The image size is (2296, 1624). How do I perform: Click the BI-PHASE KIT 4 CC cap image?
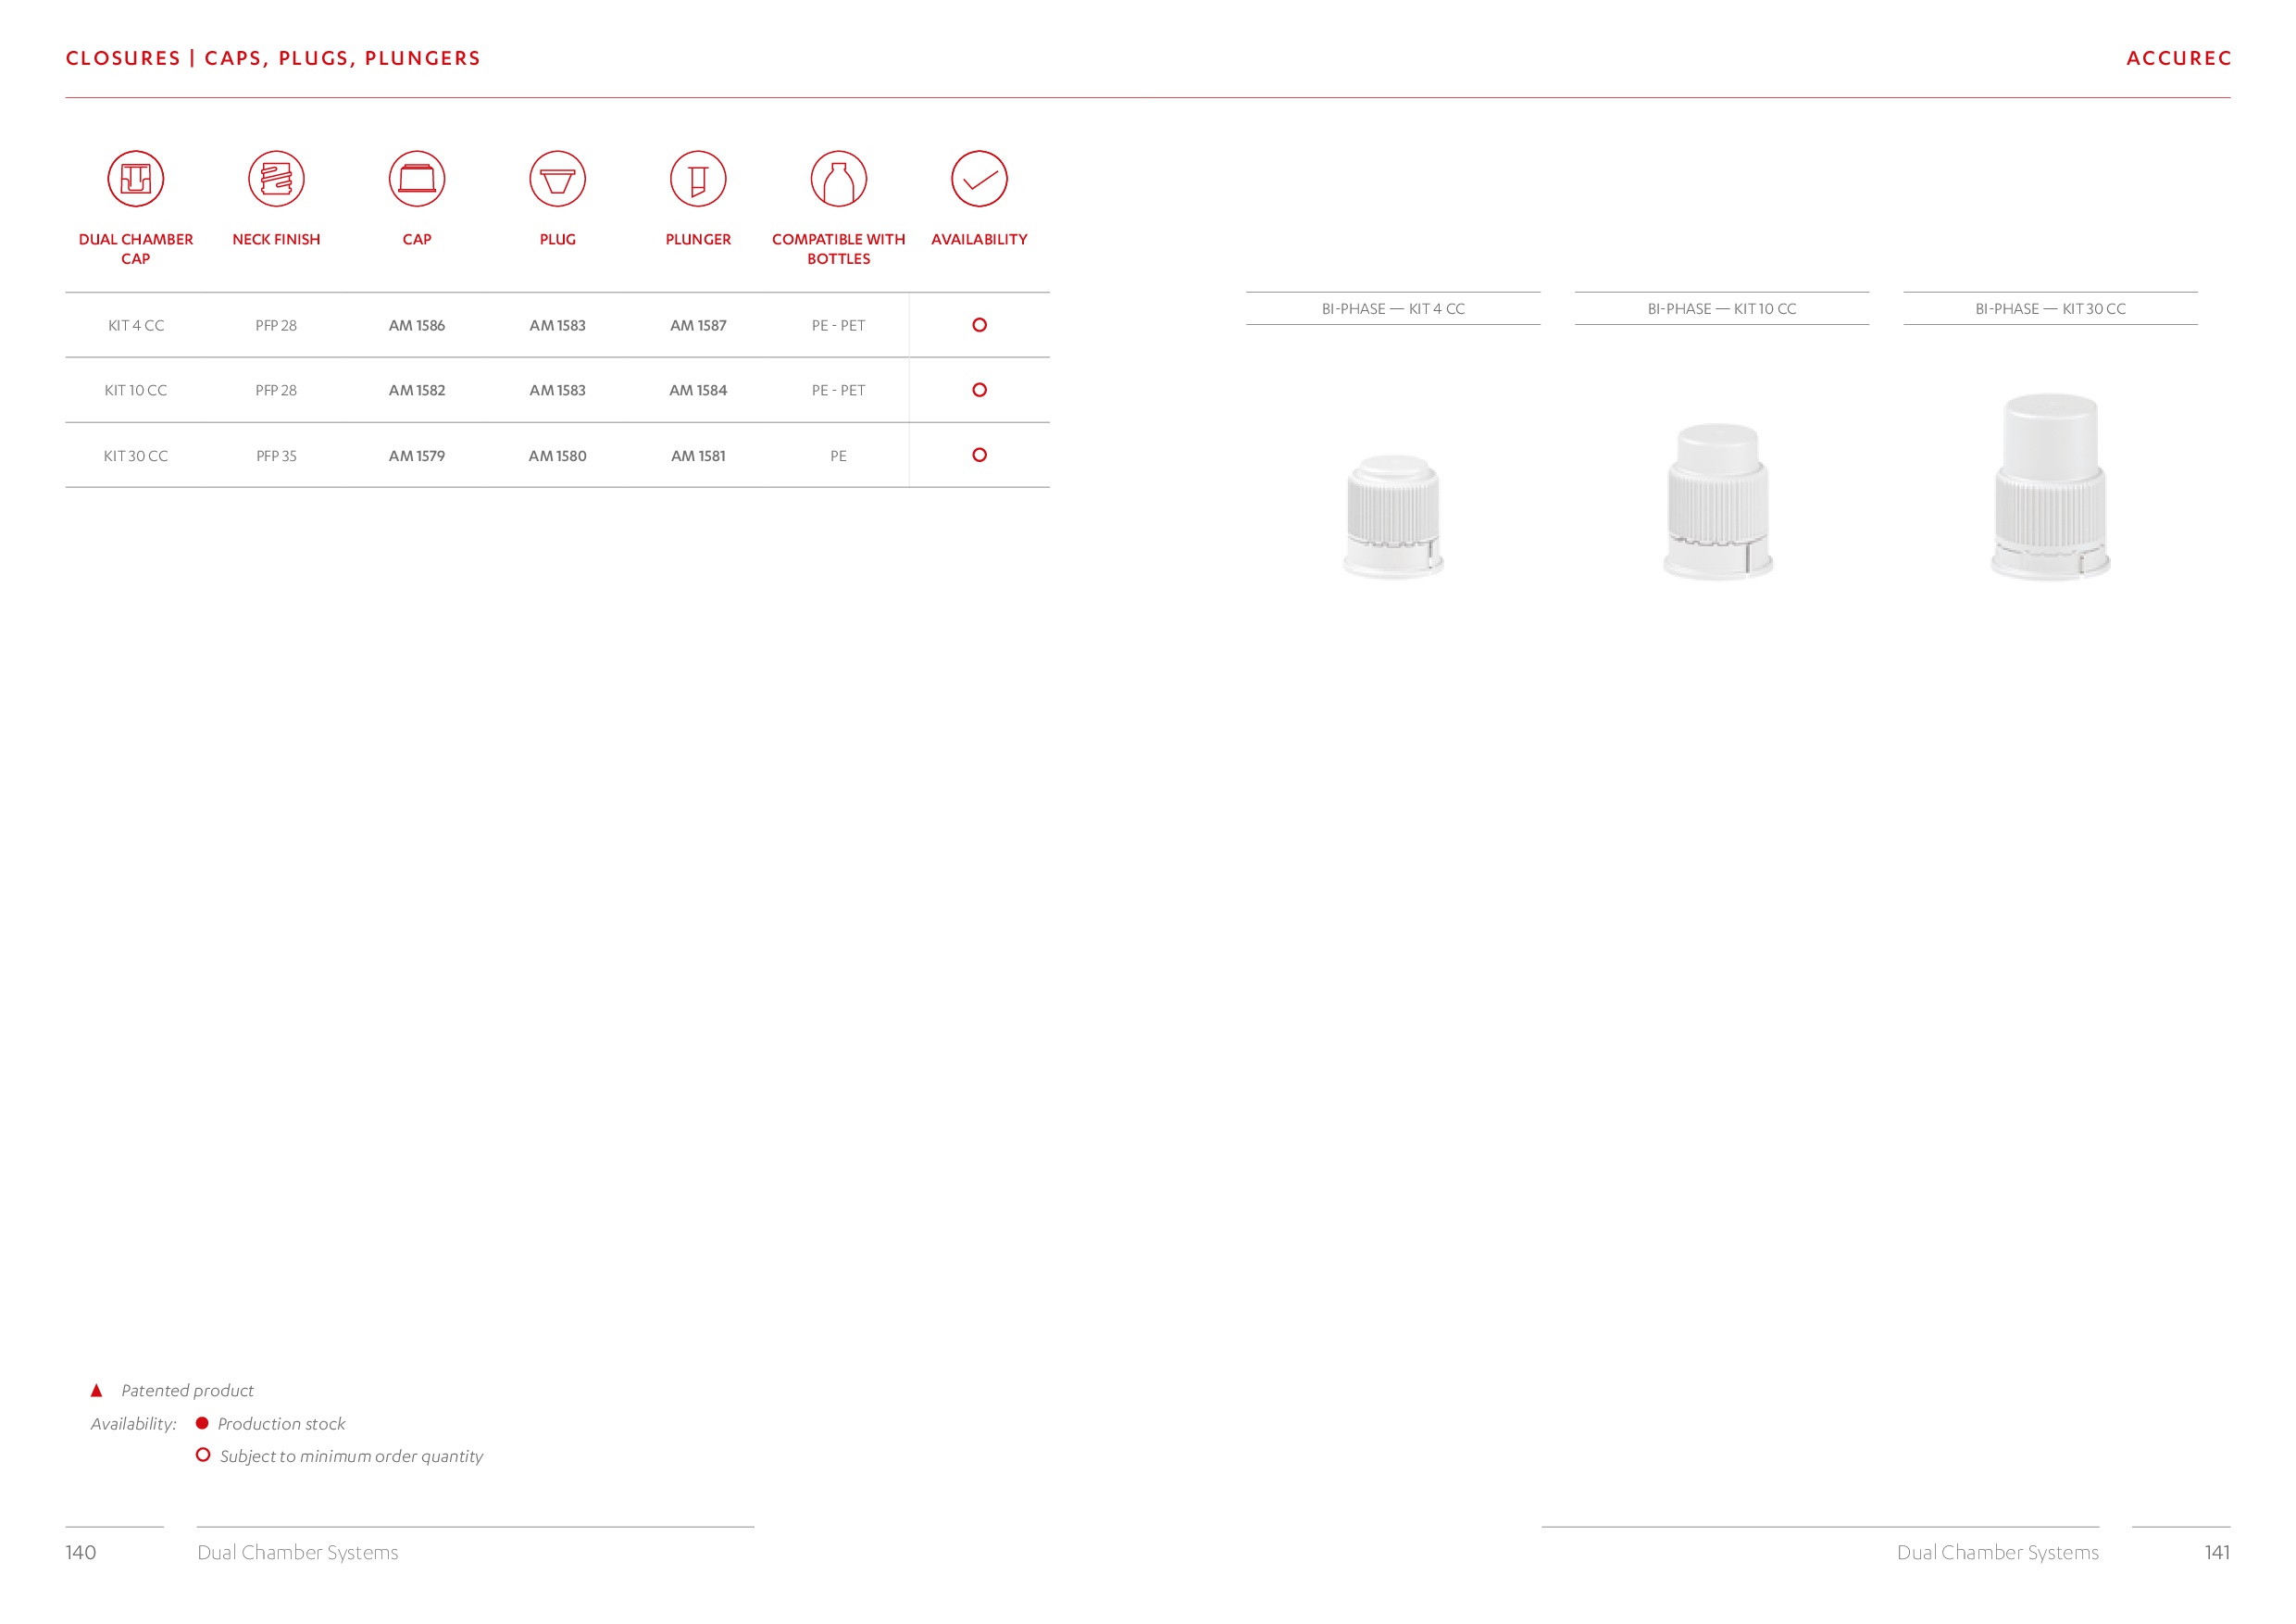click(1393, 516)
